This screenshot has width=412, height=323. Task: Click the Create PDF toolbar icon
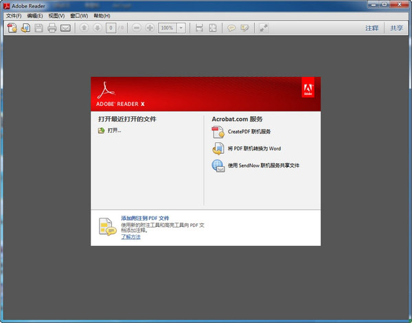[x=12, y=28]
